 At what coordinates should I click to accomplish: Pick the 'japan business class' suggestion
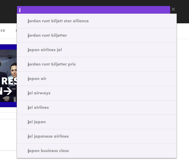[97, 151]
